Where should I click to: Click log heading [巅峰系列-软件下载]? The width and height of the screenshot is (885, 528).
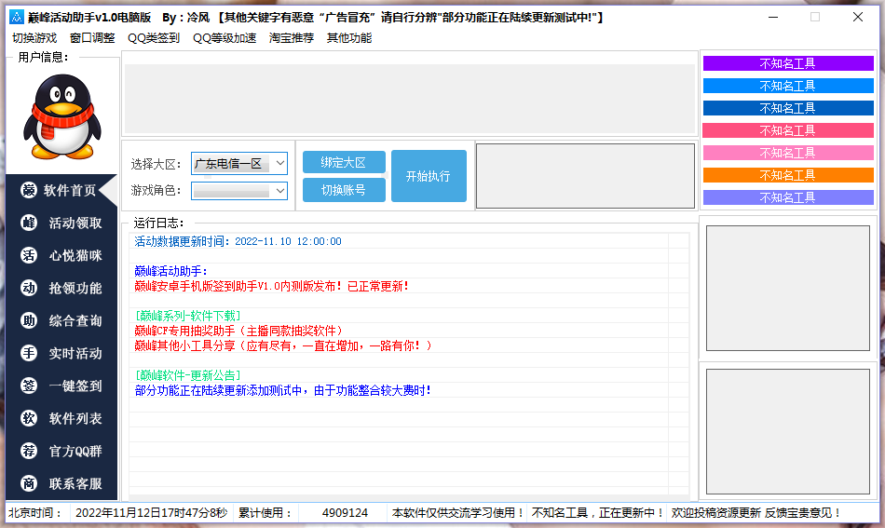point(188,316)
